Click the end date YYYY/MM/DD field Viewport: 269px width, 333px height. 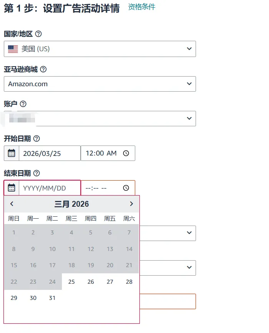tap(50, 188)
